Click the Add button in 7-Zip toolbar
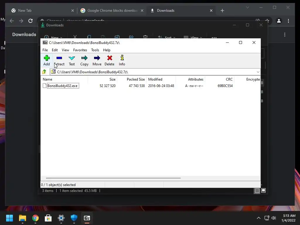 [47, 60]
